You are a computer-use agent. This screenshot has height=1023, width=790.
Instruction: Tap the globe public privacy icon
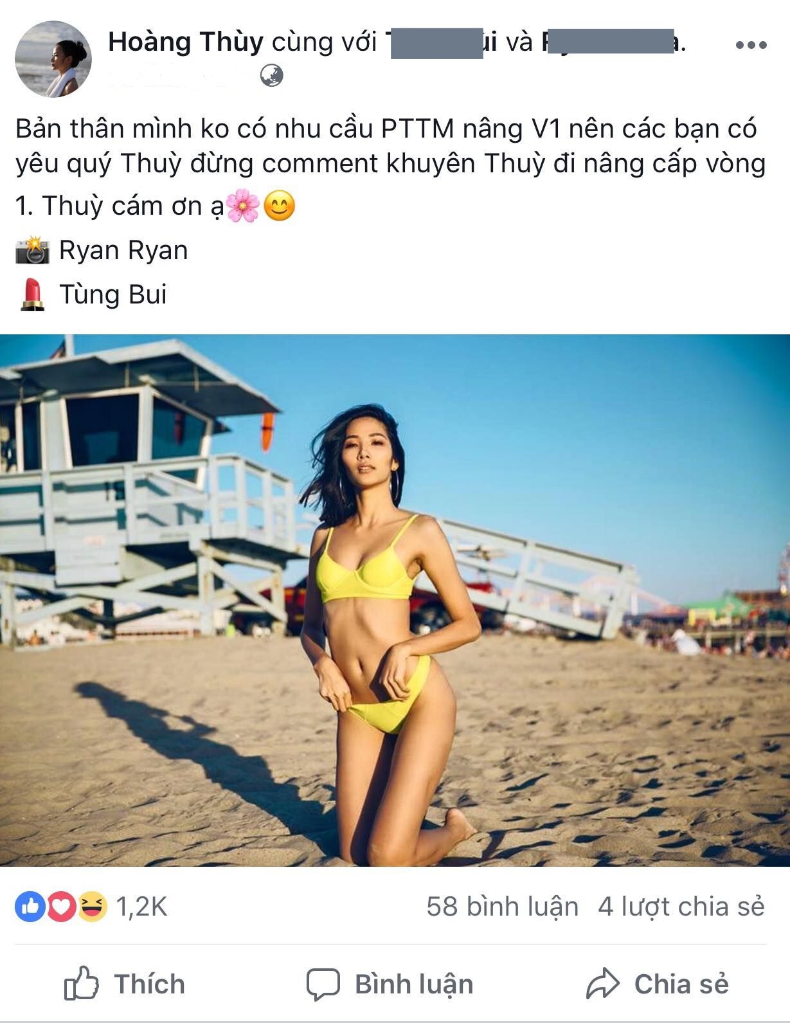[272, 76]
